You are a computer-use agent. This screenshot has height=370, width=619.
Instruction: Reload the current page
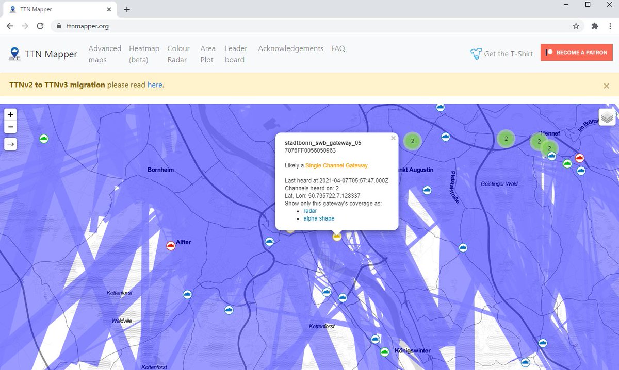coord(40,26)
